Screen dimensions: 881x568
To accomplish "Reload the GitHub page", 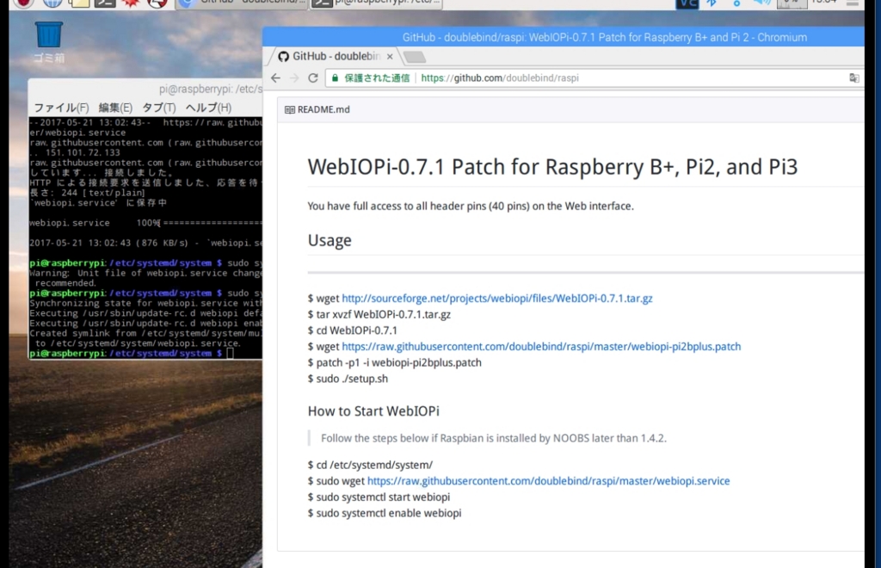I will tap(313, 78).
